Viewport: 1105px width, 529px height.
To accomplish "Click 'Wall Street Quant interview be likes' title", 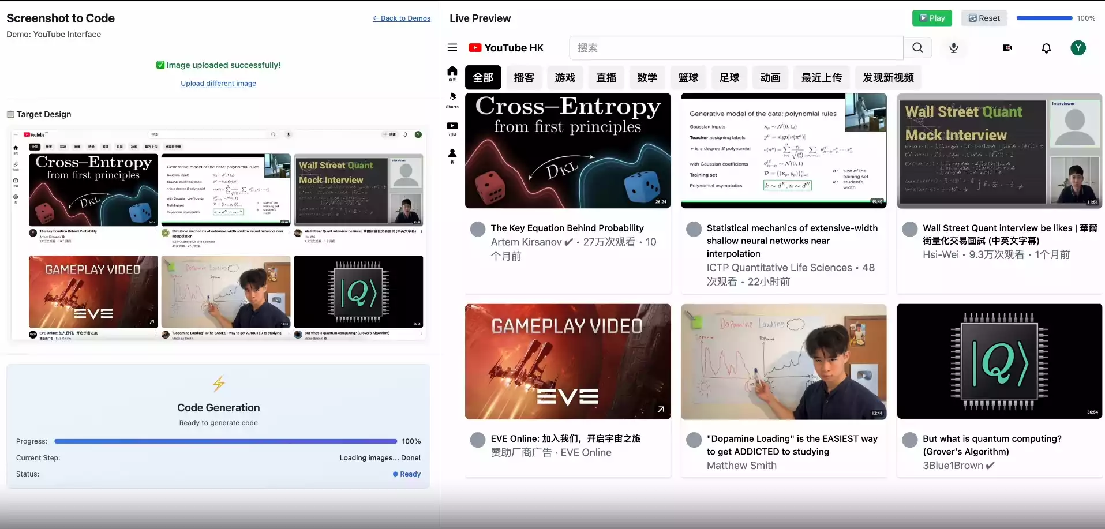I will pyautogui.click(x=1010, y=235).
